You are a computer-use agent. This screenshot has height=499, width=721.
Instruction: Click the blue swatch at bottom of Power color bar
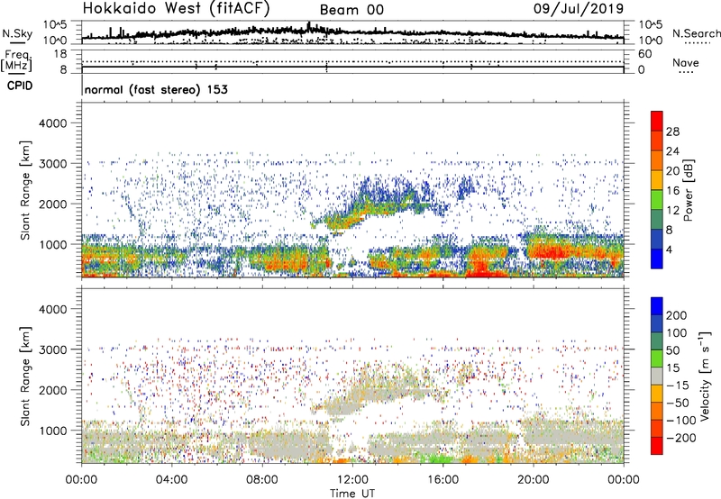click(x=657, y=259)
